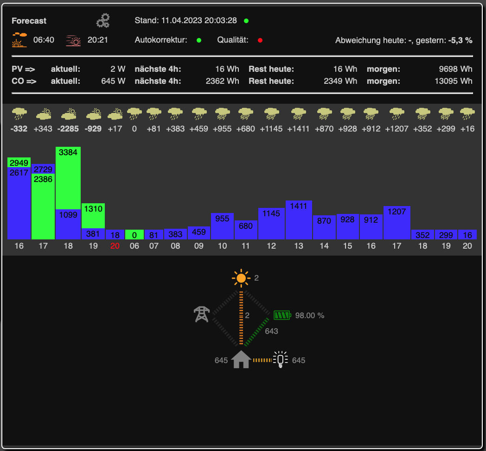
Task: Click the blue bar labeled 1207
Action: click(x=397, y=223)
